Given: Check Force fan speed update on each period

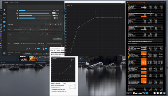Looking at the screenshot, I should pyautogui.click(x=51, y=89).
